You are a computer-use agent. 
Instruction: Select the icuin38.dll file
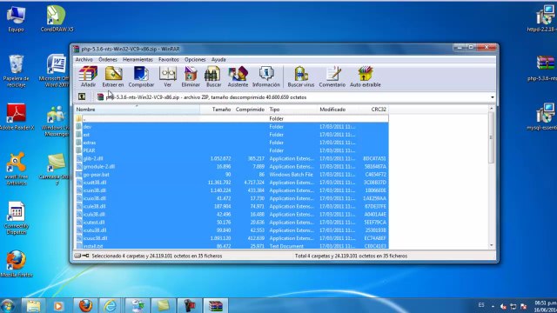coord(232,190)
